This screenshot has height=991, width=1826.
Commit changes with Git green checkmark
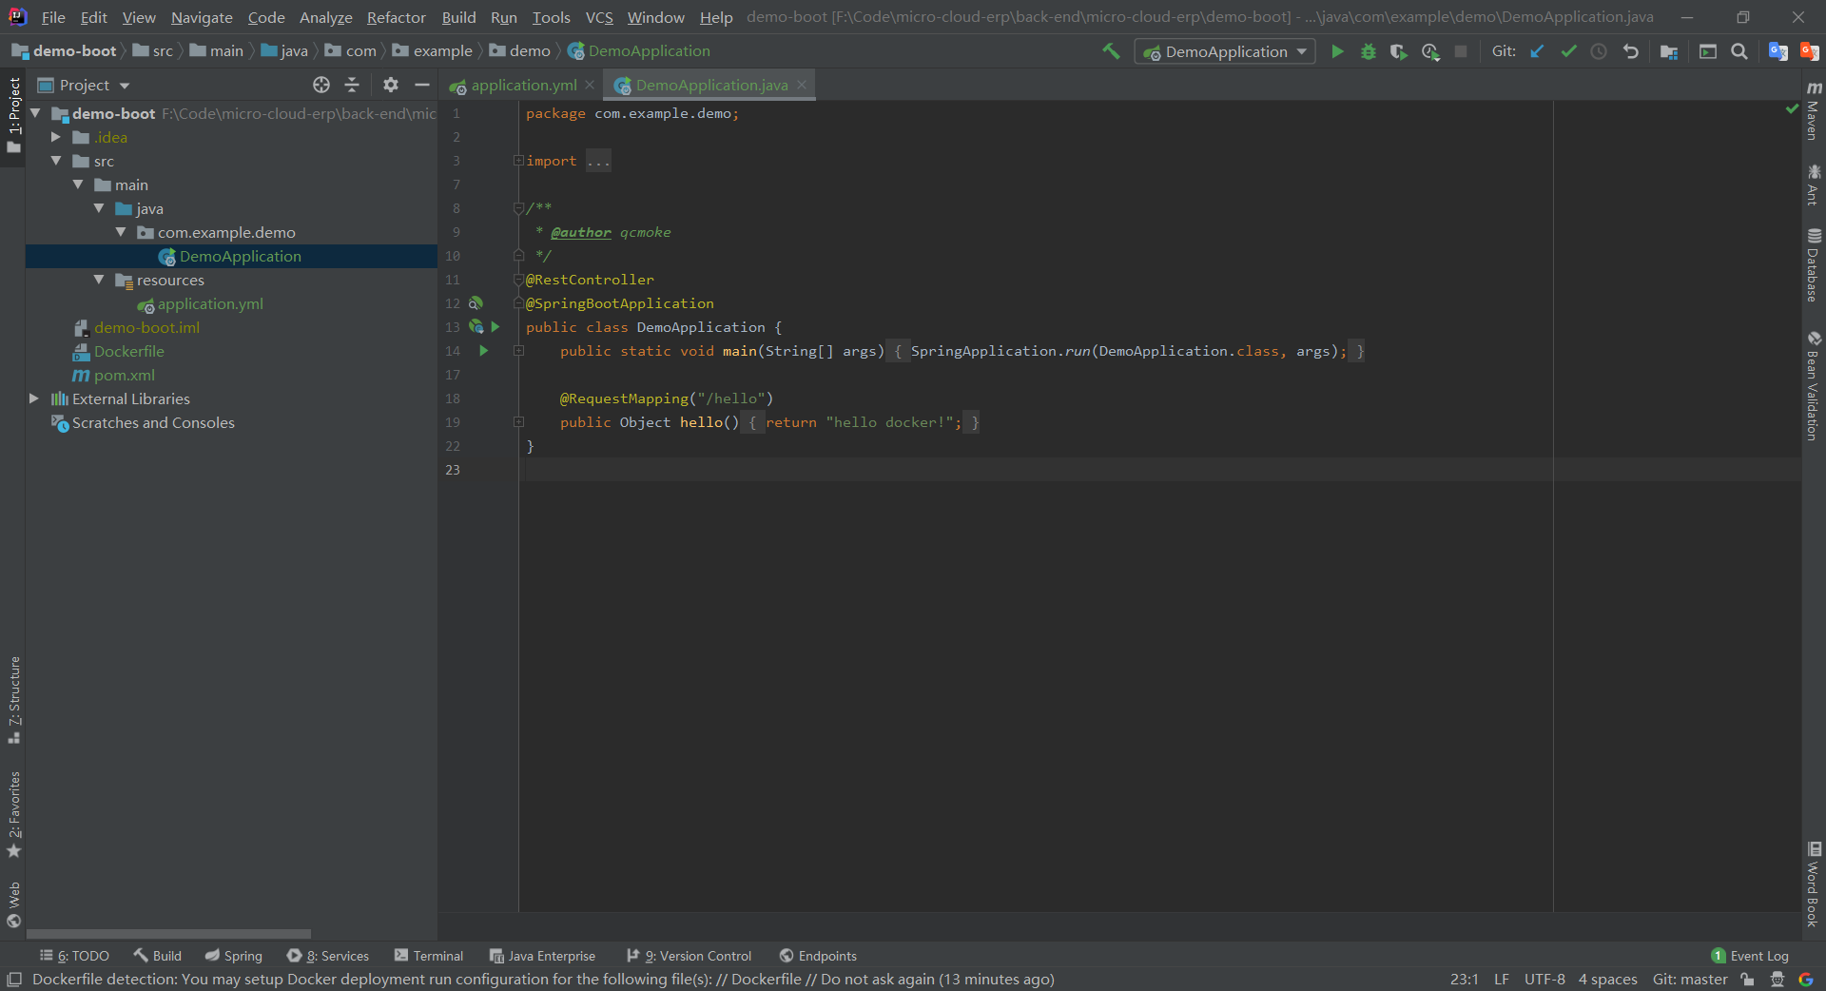click(x=1568, y=51)
